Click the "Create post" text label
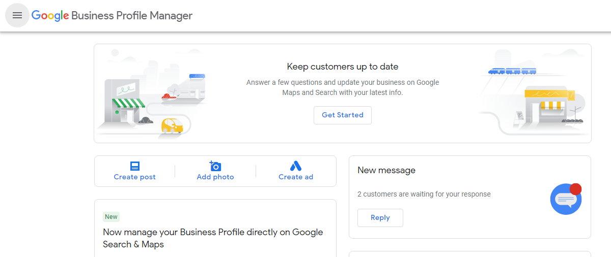 pos(135,177)
